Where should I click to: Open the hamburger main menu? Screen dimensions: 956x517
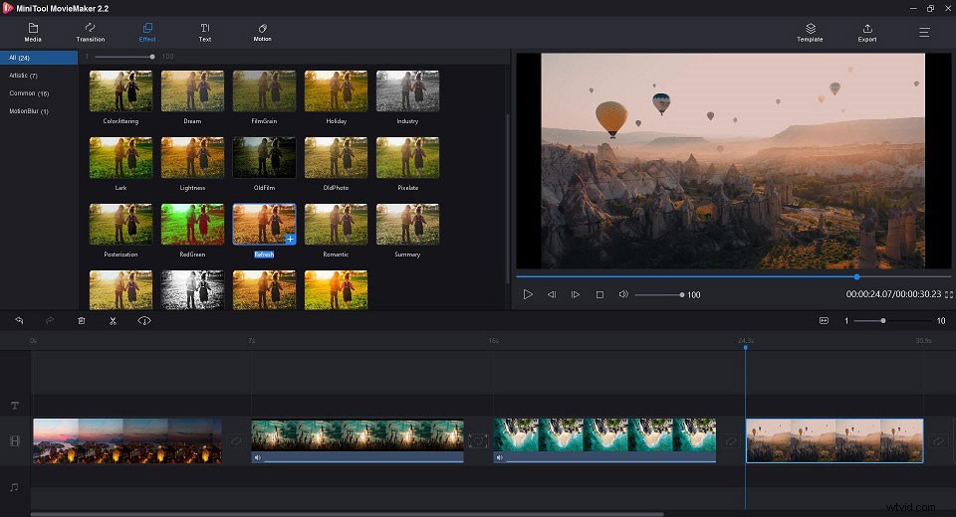tap(924, 33)
